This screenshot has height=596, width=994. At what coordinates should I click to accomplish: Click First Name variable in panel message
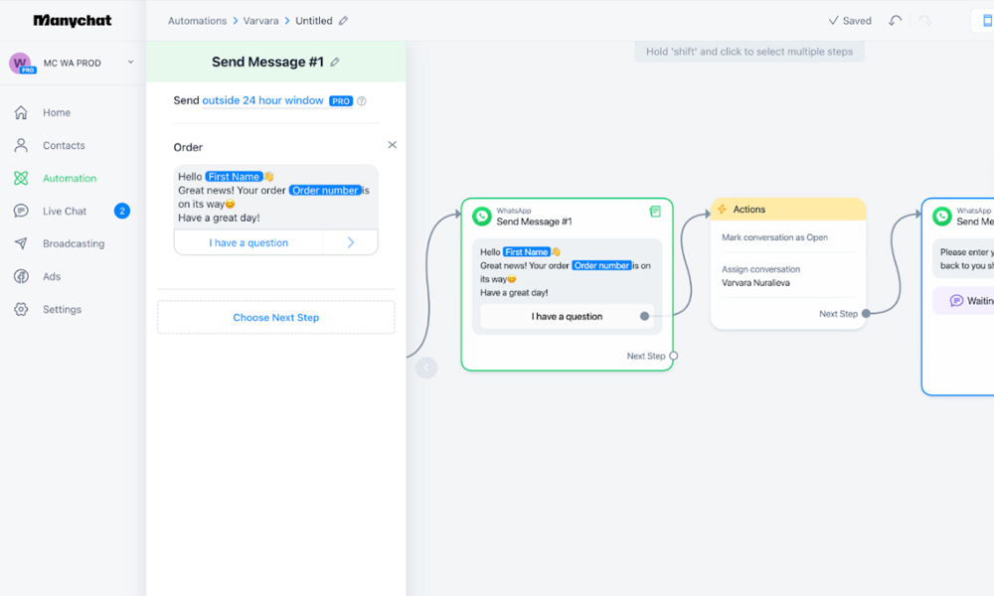(234, 176)
